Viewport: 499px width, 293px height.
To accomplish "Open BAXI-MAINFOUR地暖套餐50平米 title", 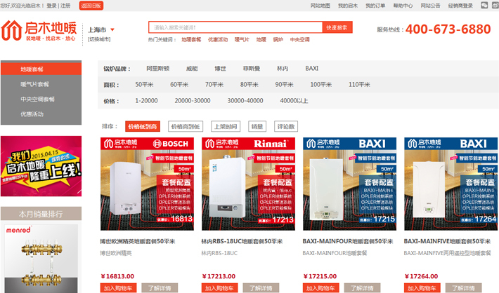I will 348,241.
